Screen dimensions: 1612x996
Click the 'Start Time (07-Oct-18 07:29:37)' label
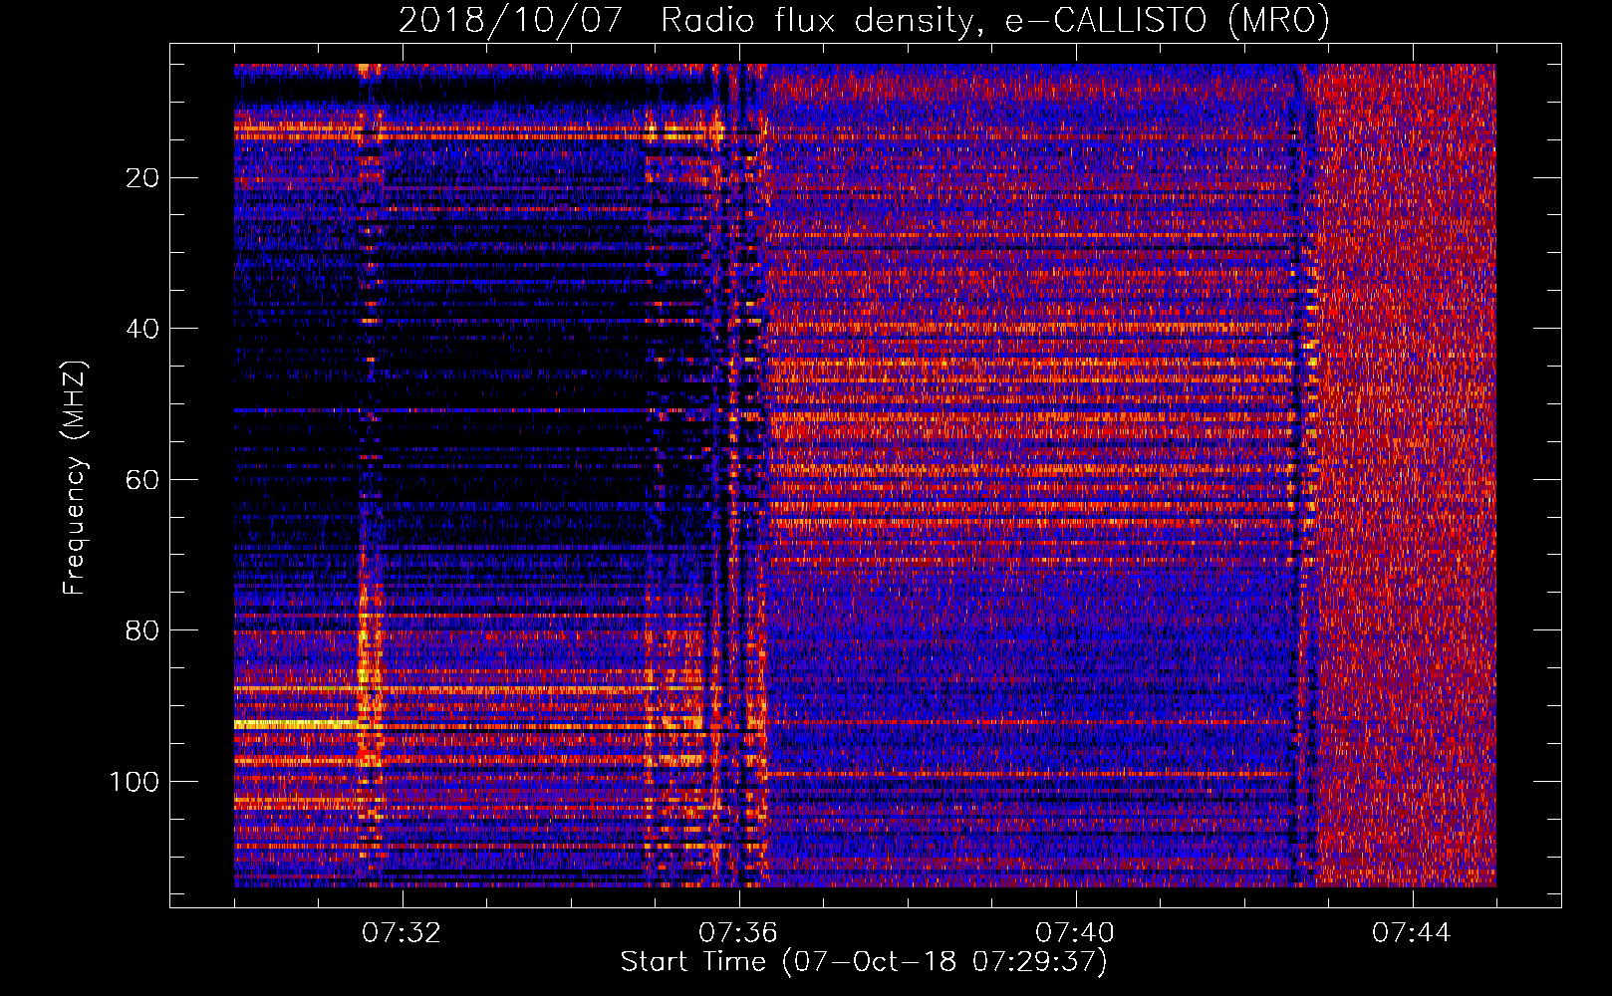tap(864, 962)
